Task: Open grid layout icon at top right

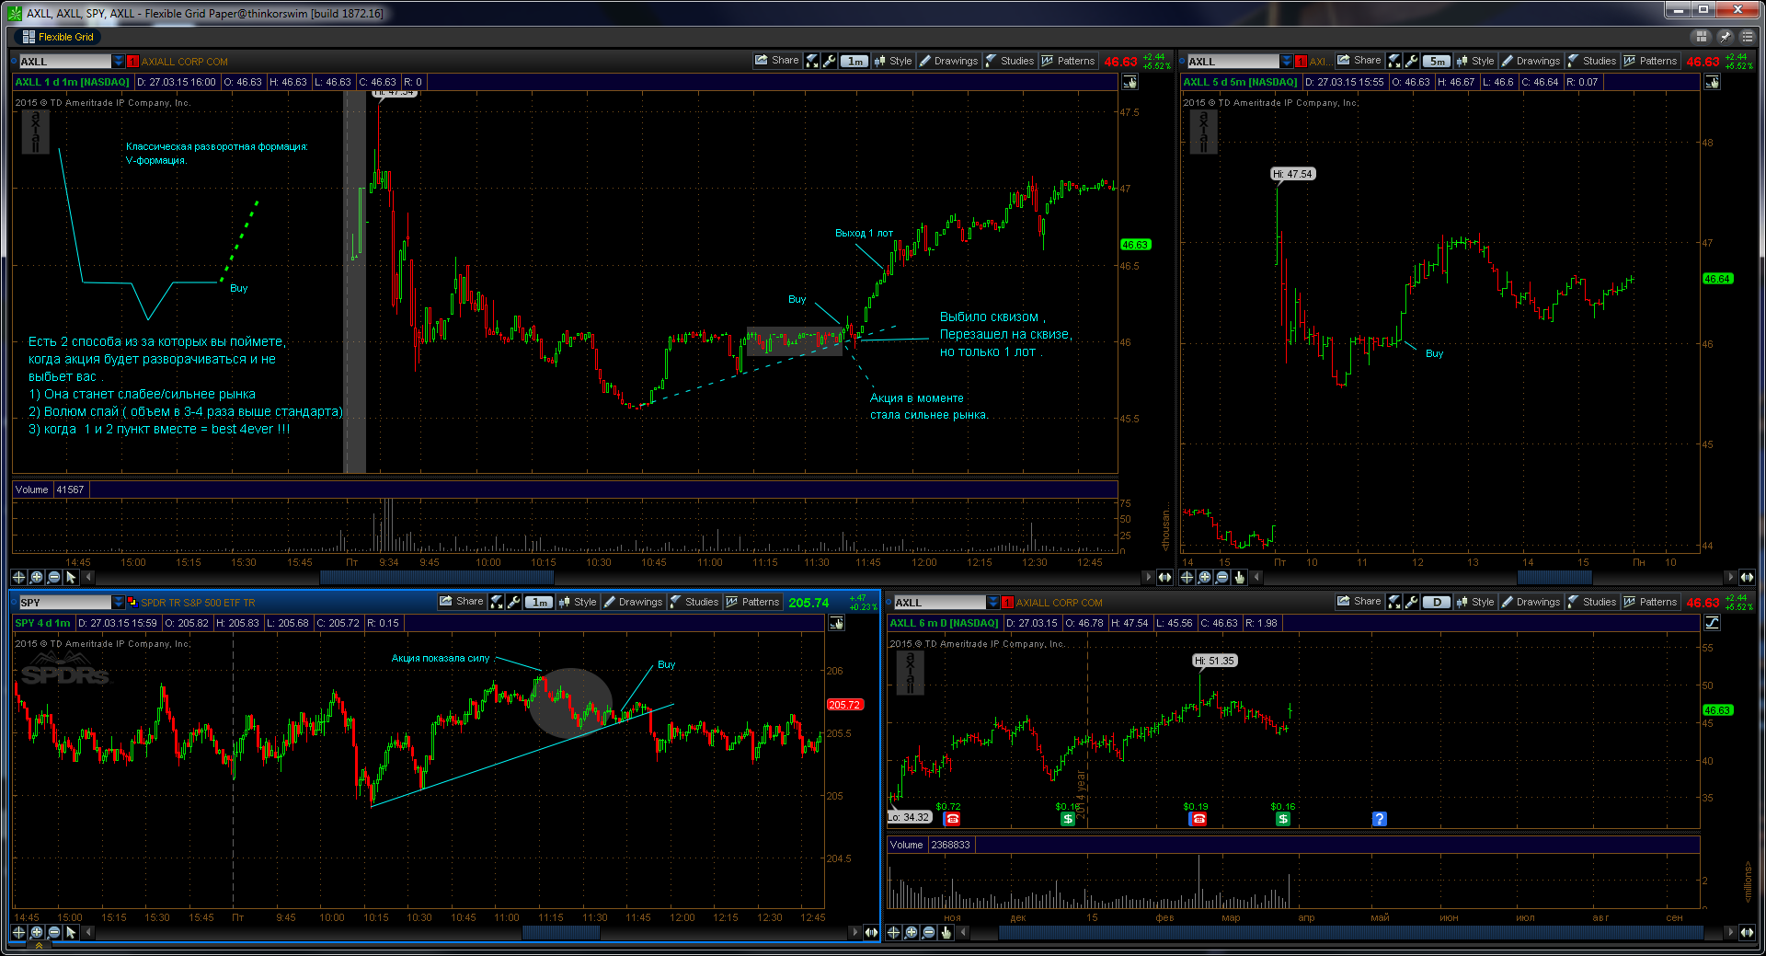Action: [x=1702, y=37]
